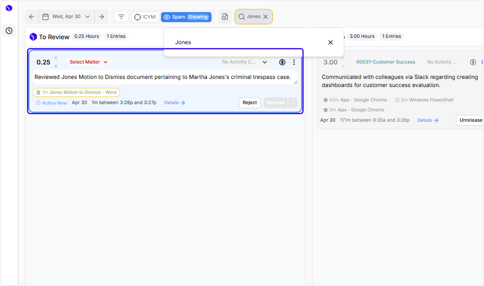Click the 3.00 hours value
Viewport: 484px width, 286px height.
coord(331,62)
